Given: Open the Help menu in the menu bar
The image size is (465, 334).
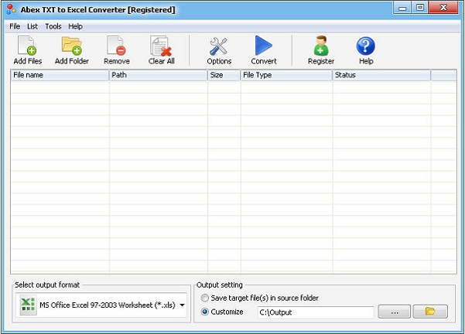Looking at the screenshot, I should point(75,26).
